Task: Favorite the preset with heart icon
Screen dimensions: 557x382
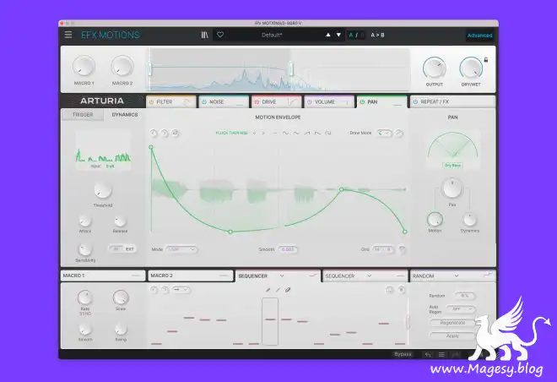Action: click(220, 35)
